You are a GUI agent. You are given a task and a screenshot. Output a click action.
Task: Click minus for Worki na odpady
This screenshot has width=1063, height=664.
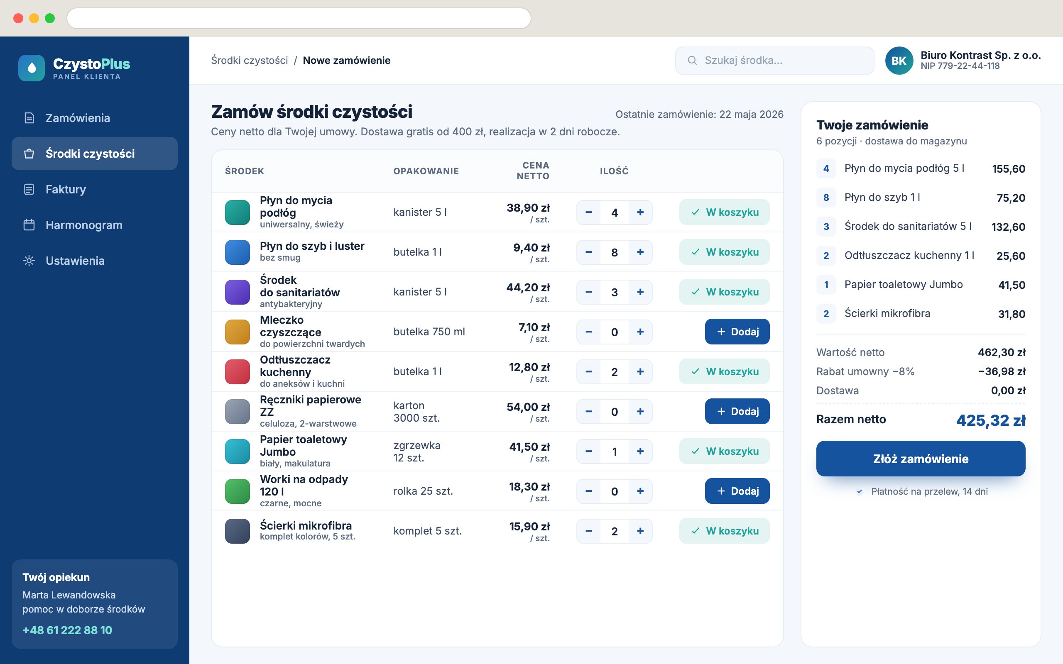click(589, 491)
